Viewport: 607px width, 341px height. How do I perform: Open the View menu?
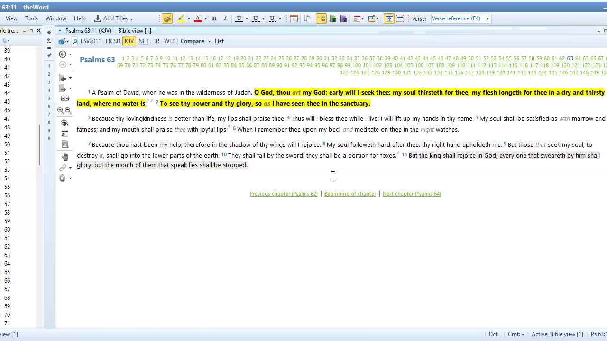tap(11, 18)
